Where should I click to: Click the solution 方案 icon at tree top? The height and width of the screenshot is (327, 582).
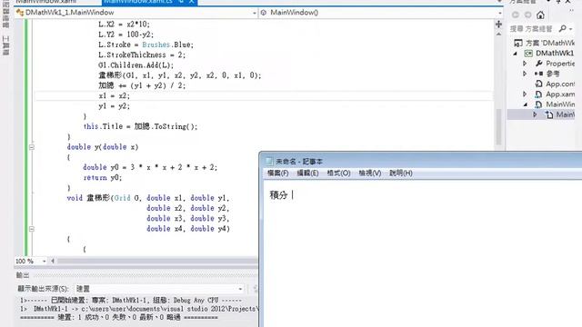518,43
